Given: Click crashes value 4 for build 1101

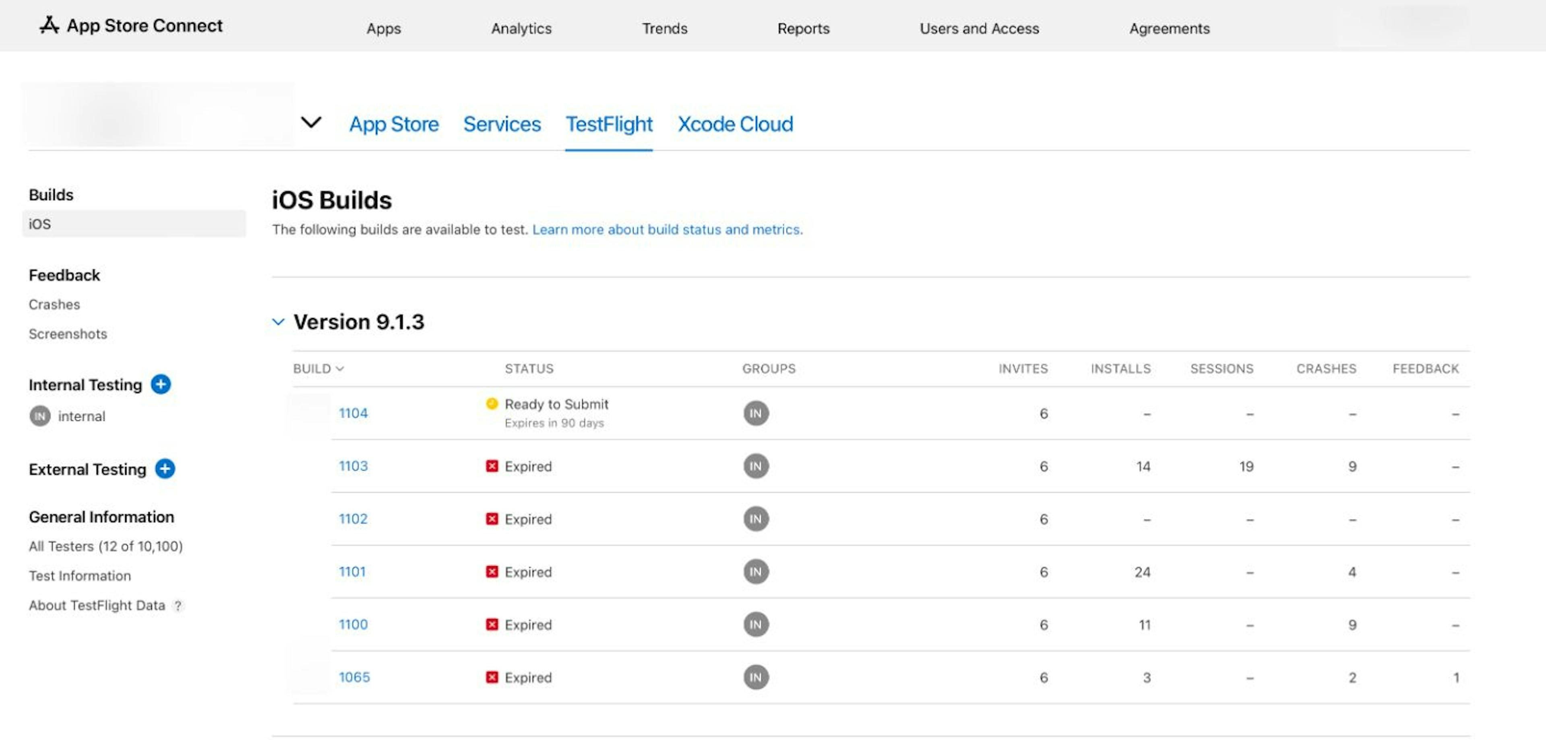Looking at the screenshot, I should (x=1352, y=571).
